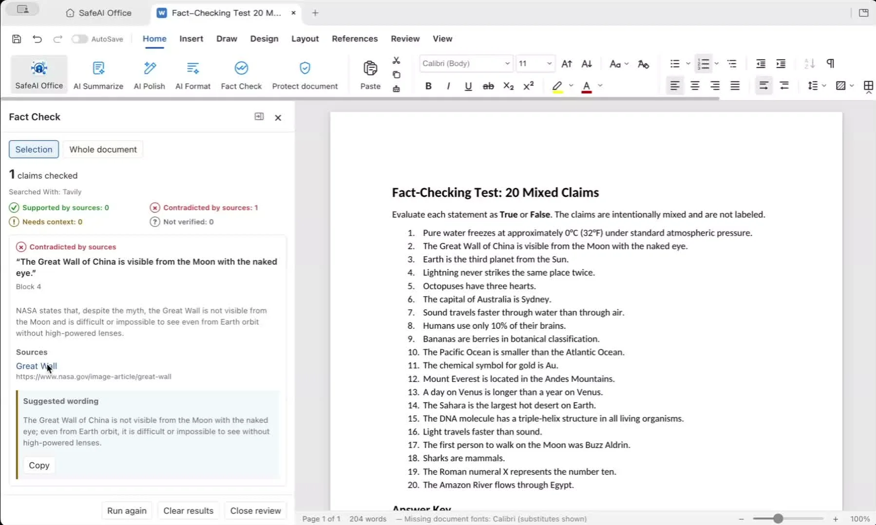The height and width of the screenshot is (525, 876).
Task: Select the Format Painter icon
Action: 396,89
